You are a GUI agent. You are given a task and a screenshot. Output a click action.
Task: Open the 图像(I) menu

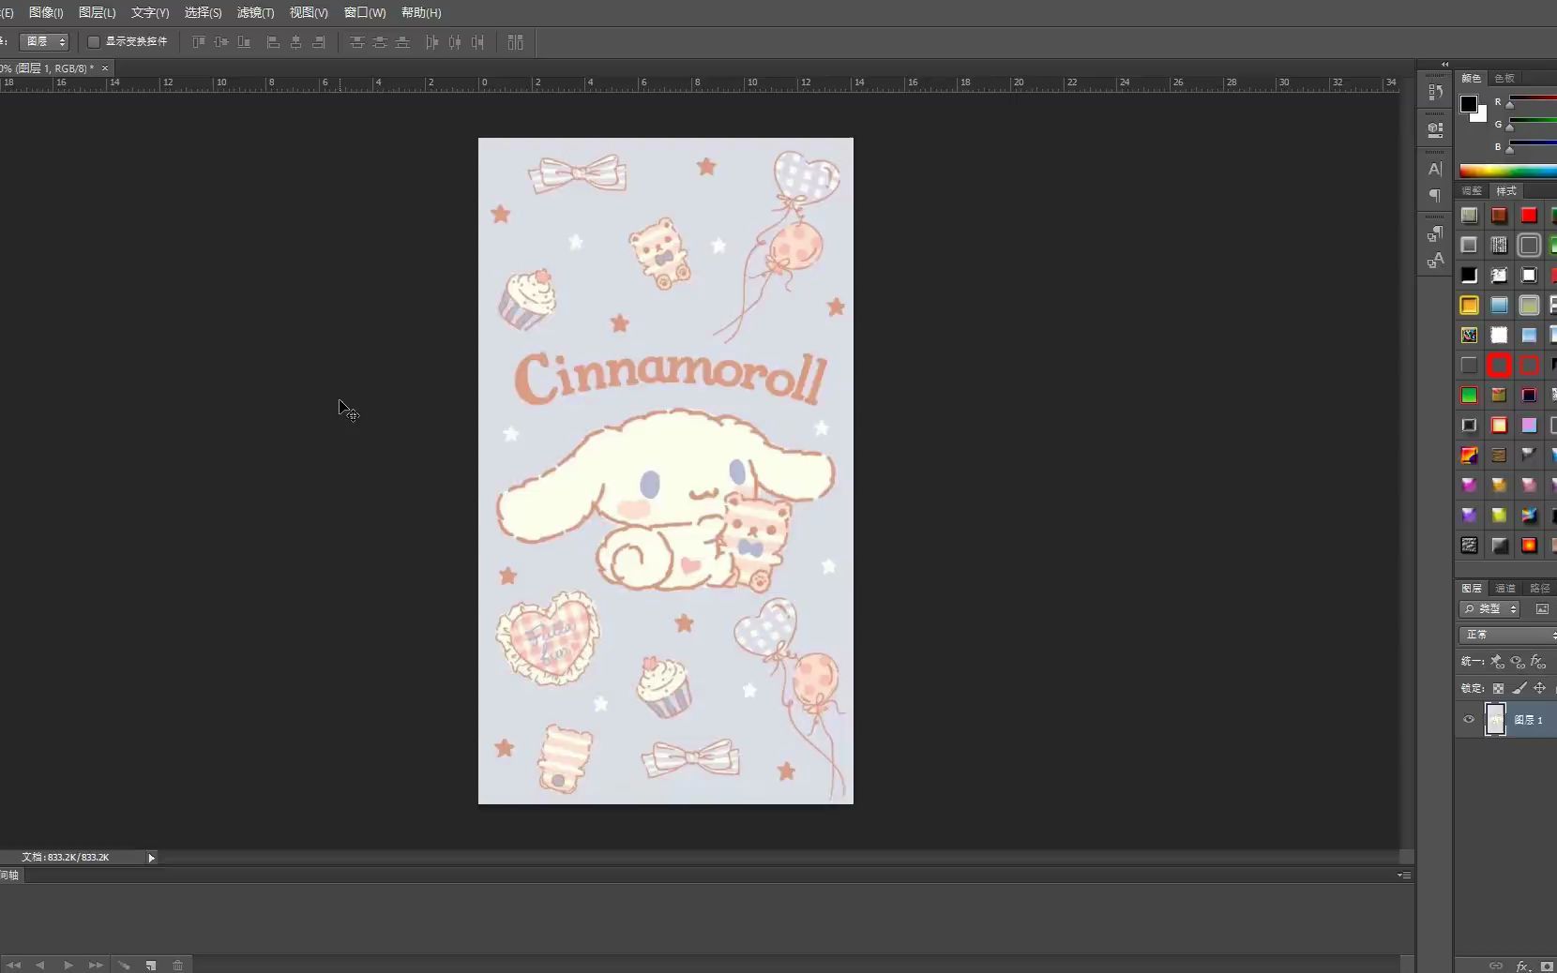coord(46,12)
